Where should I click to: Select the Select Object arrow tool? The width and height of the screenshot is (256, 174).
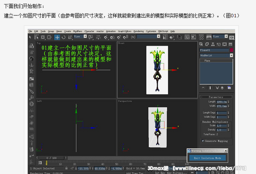(x=30, y=37)
